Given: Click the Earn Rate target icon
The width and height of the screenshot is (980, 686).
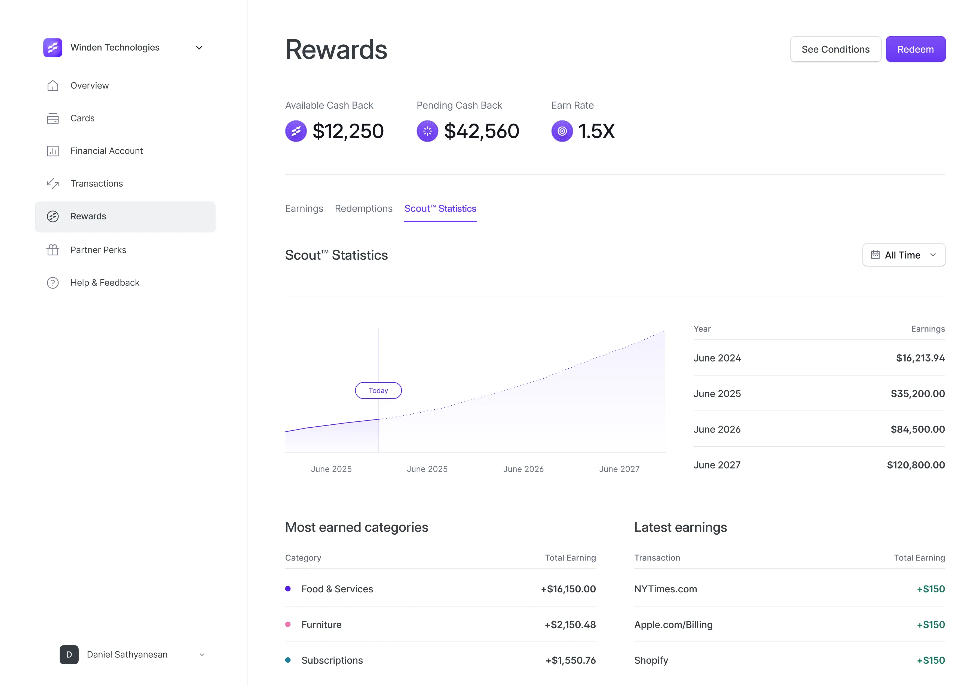Looking at the screenshot, I should [562, 131].
